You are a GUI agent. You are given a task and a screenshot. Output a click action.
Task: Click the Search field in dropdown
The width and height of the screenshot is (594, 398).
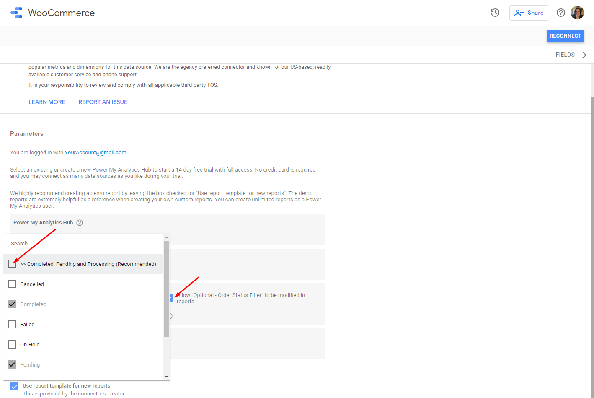tap(84, 244)
